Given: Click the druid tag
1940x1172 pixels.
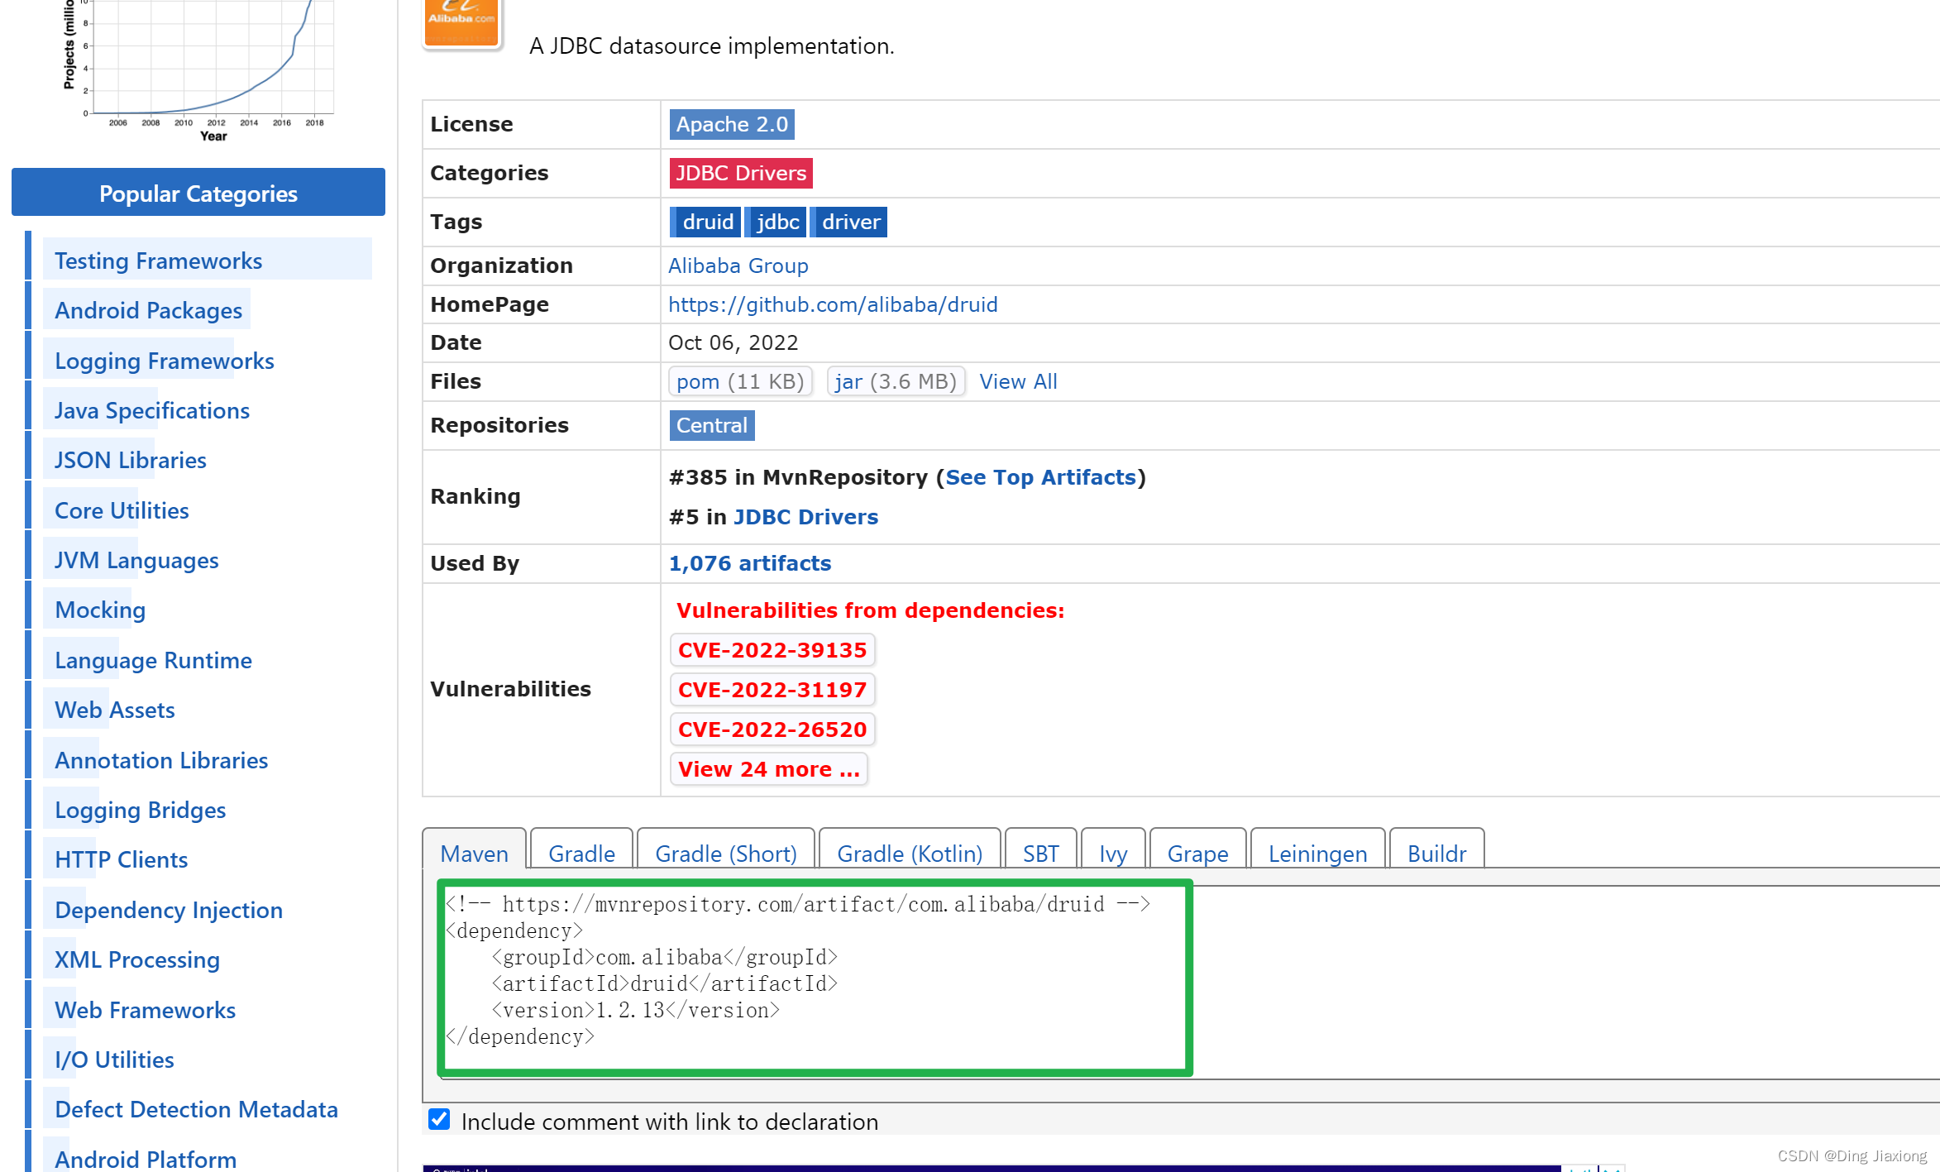Looking at the screenshot, I should tap(705, 222).
